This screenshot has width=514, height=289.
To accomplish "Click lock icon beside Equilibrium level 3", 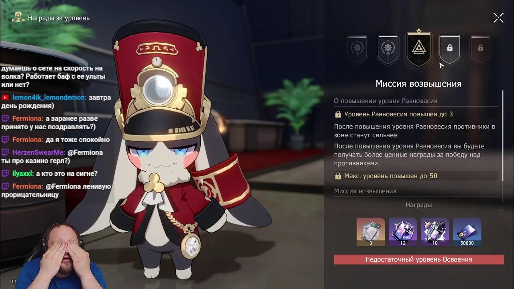I will tap(338, 114).
